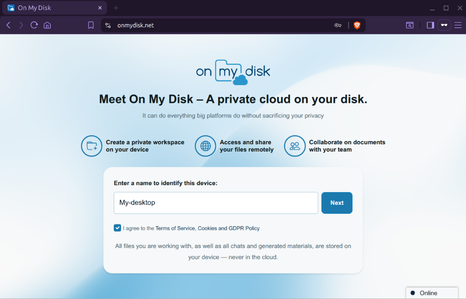466x299 pixels.
Task: Open the private glasses icon button
Action: pos(444,25)
